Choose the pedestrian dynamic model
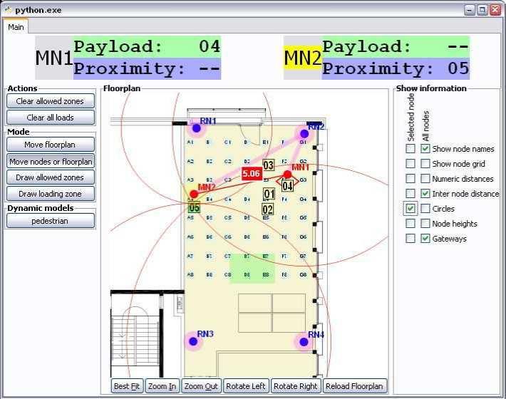The width and height of the screenshot is (506, 399). click(51, 221)
